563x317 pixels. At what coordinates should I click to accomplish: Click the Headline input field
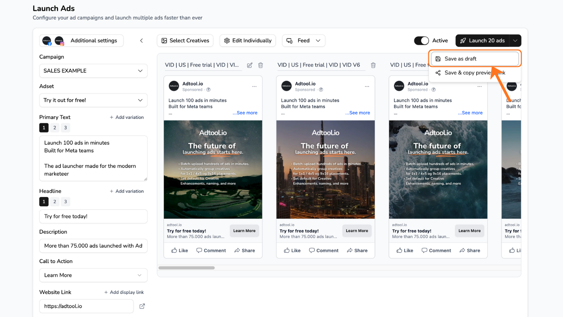pyautogui.click(x=93, y=217)
